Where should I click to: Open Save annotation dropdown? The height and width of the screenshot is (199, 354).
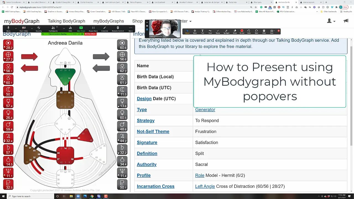pos(272,32)
